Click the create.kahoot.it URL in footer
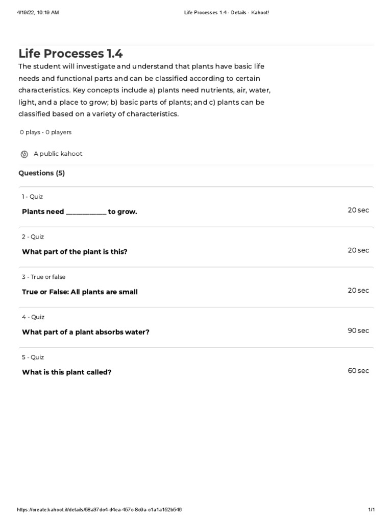Screen dimensions: 392x523 pos(100,510)
